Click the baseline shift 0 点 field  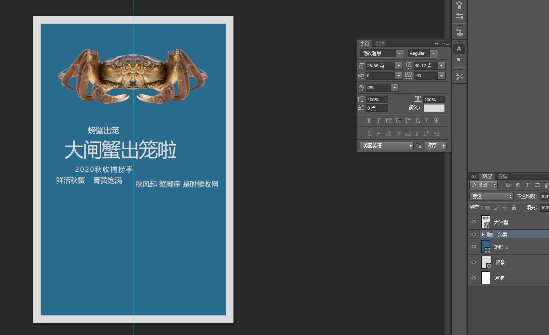click(377, 108)
